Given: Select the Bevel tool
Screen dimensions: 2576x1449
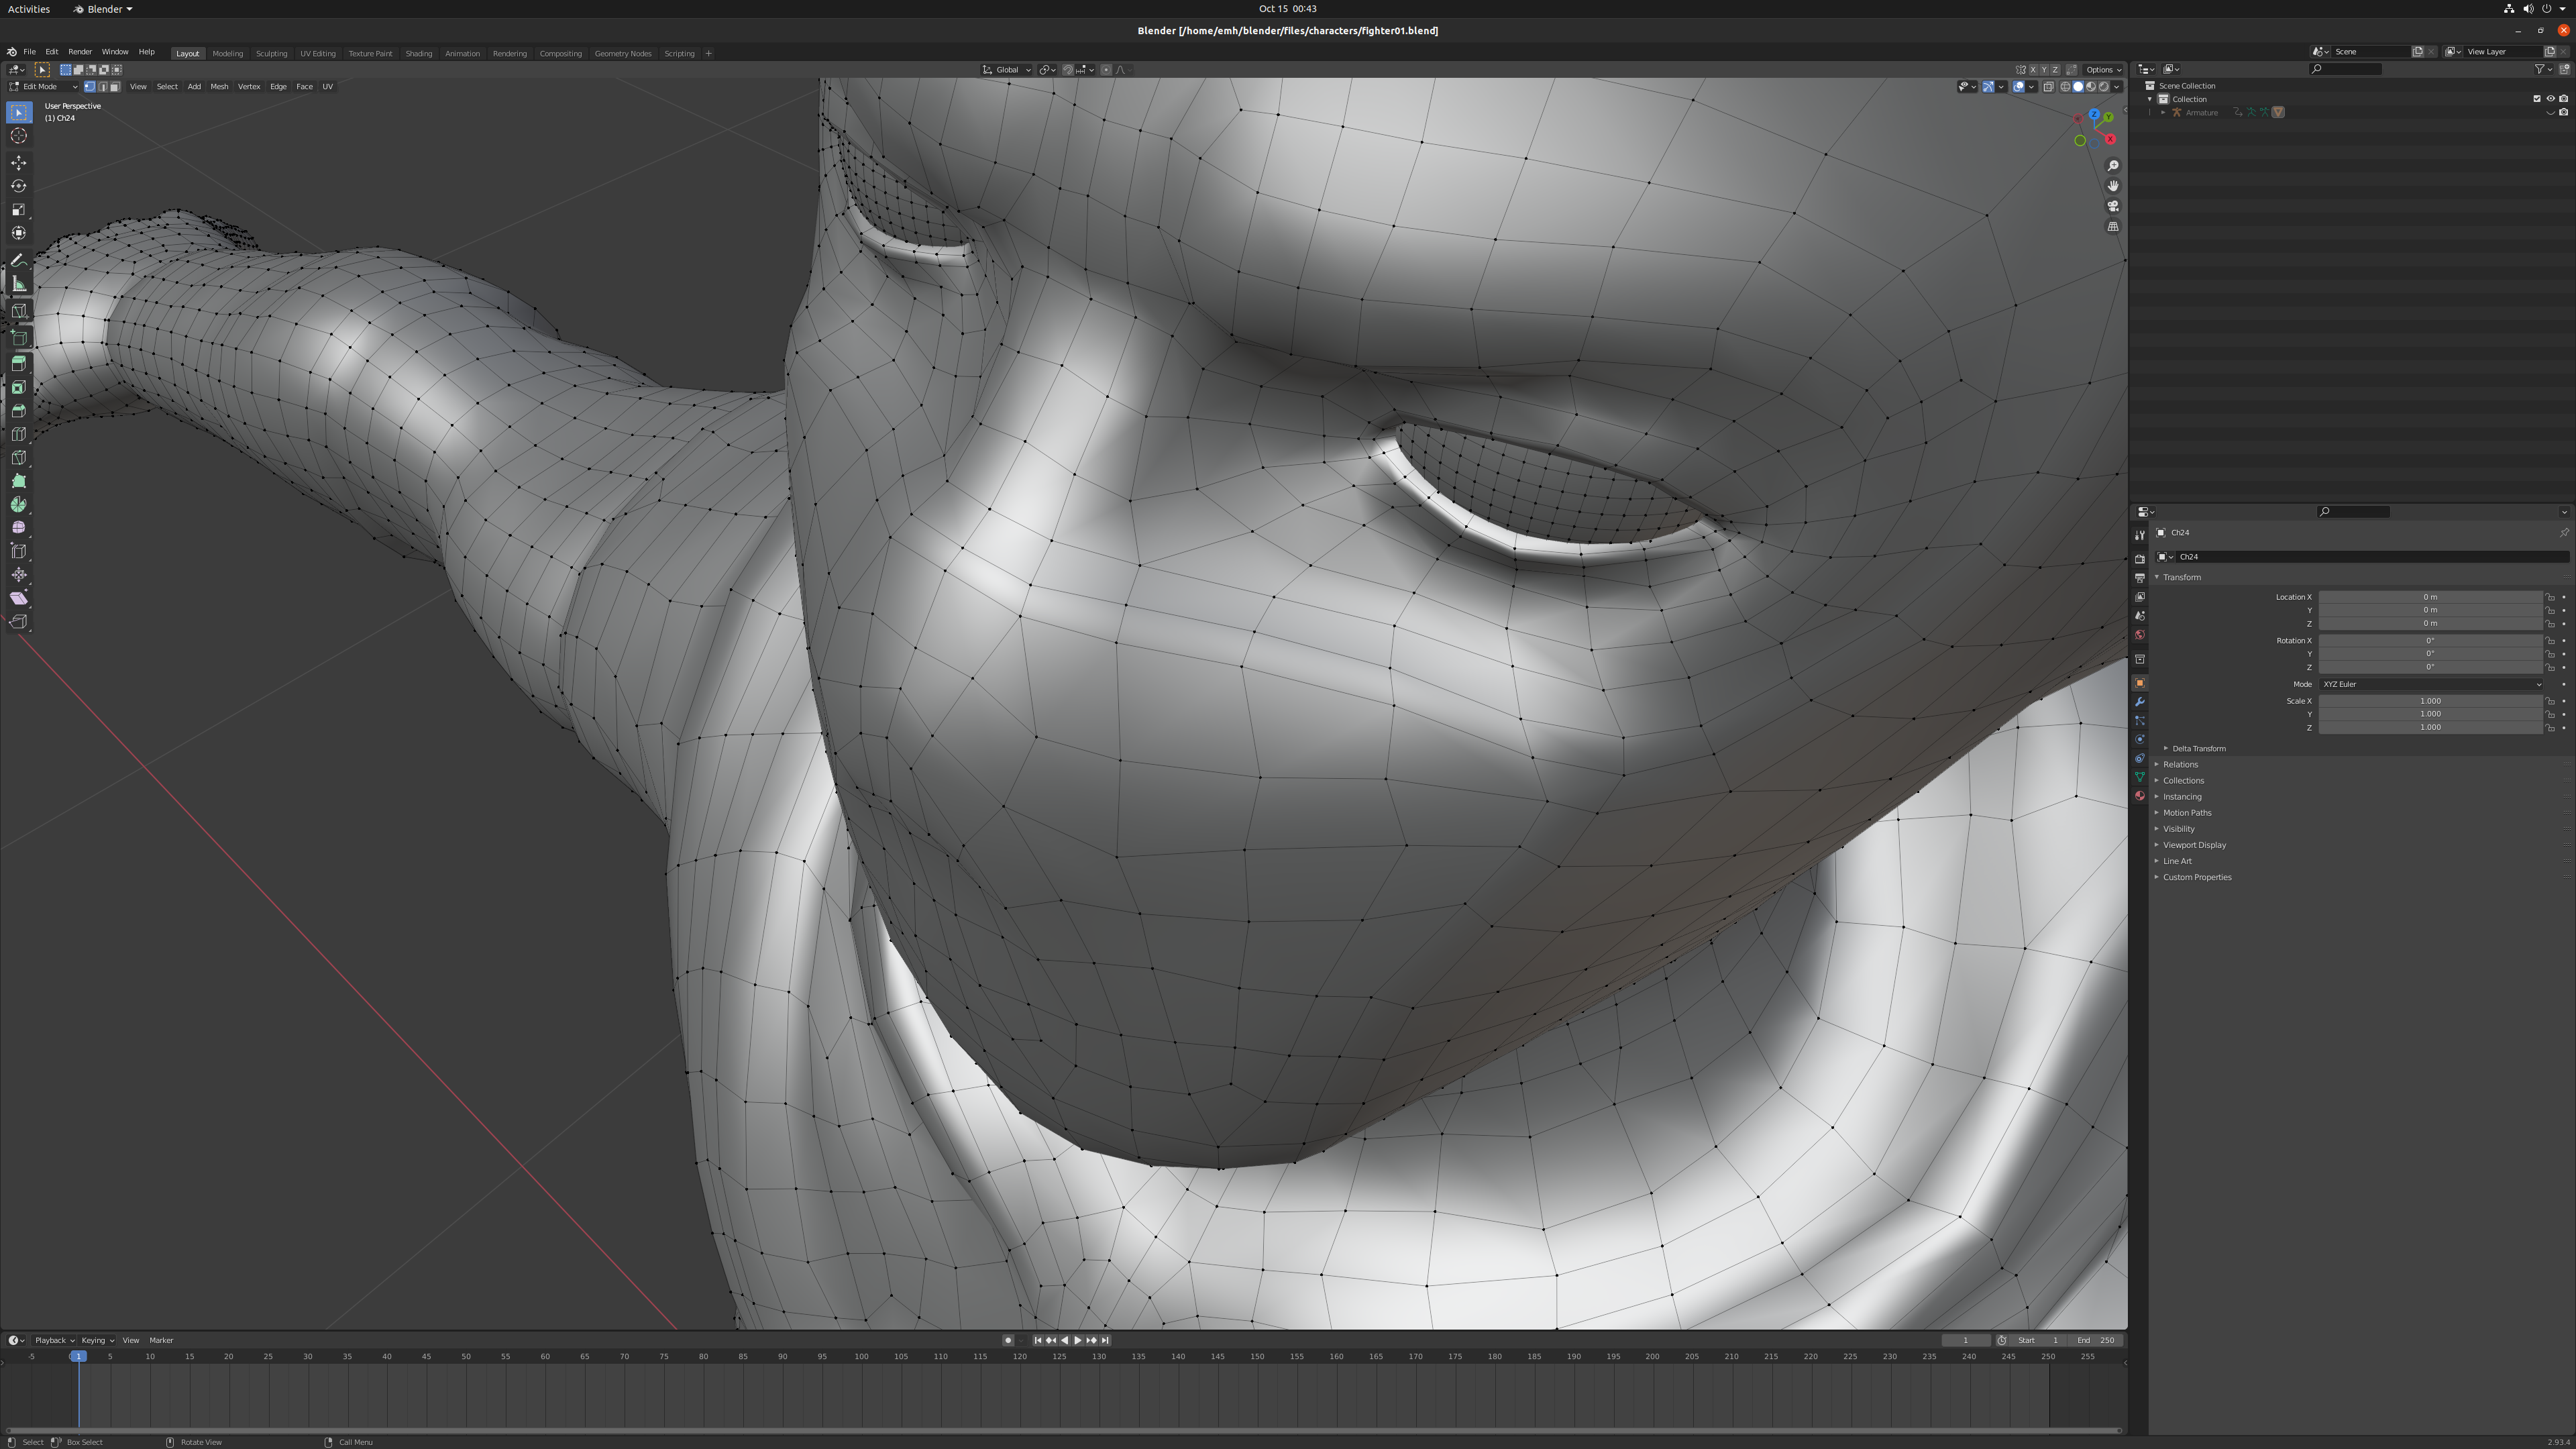Looking at the screenshot, I should point(19,410).
